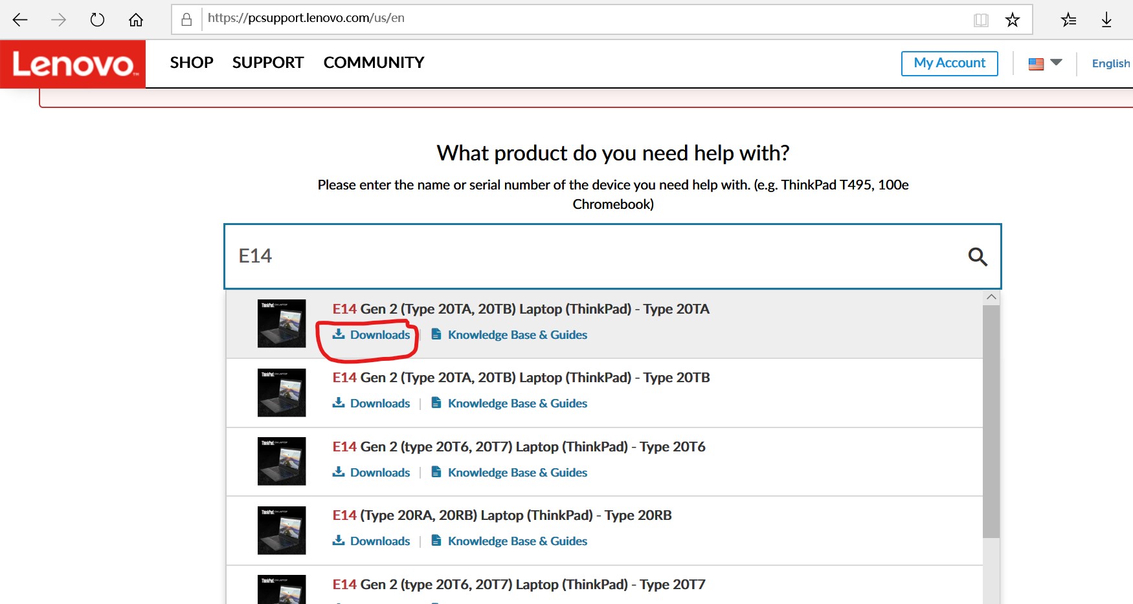Click the browser address bar URL
Screen dimensions: 1133x604
coord(306,18)
